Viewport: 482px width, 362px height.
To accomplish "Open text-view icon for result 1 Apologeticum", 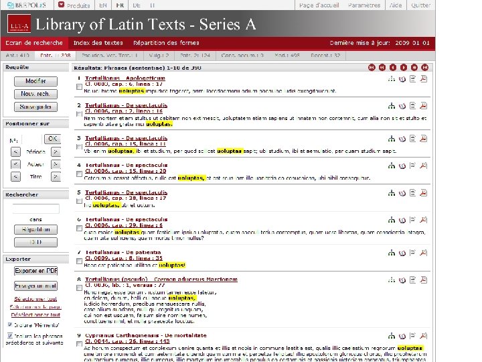I will pos(413,79).
